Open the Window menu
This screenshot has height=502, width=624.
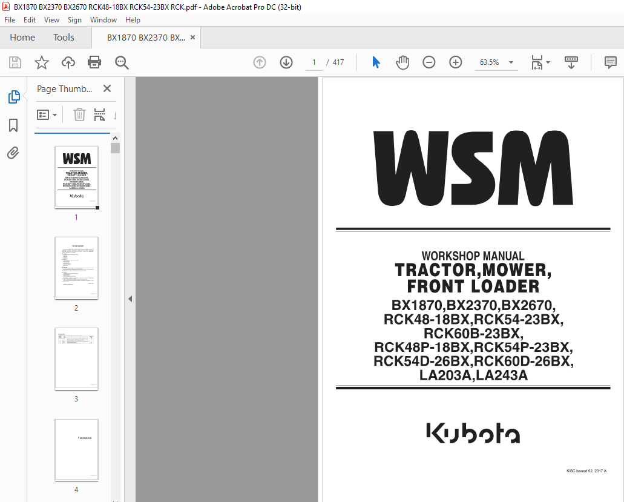[x=103, y=20]
